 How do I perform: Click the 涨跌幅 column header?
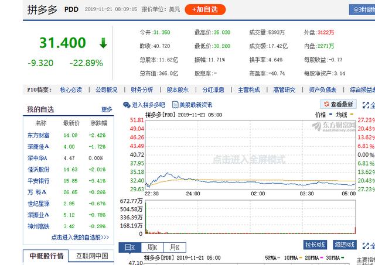point(99,123)
